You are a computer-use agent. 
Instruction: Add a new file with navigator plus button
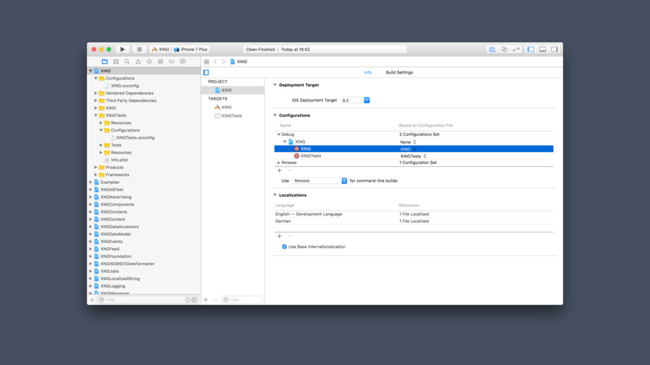tap(93, 300)
